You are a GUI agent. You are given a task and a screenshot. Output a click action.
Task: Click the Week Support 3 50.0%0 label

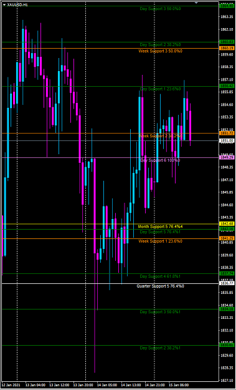tap(160, 51)
